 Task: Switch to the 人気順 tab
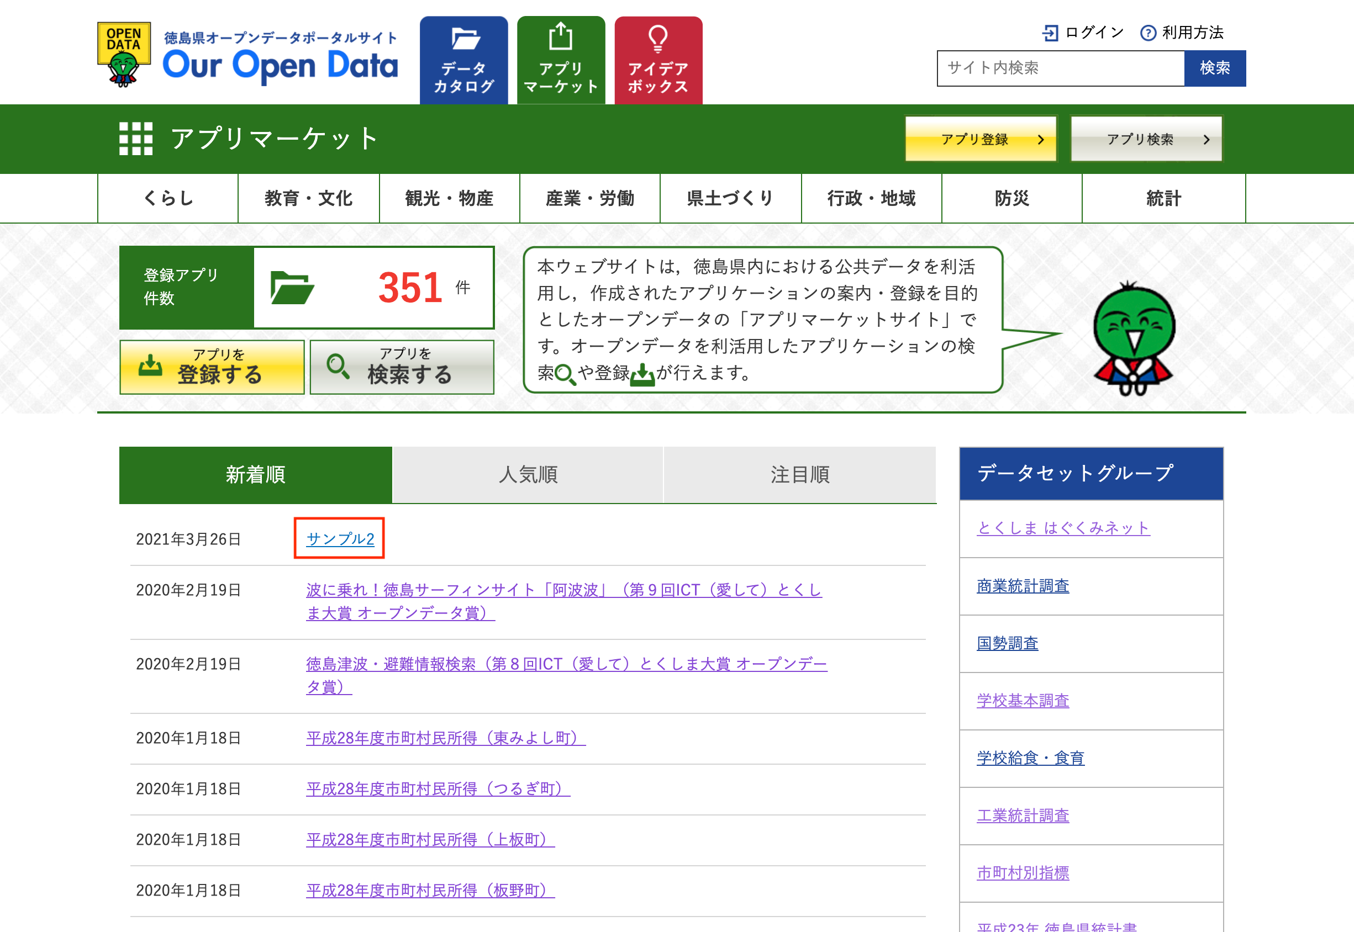[x=528, y=475]
